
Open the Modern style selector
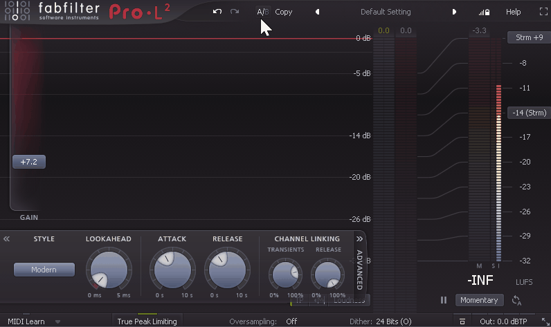point(44,270)
